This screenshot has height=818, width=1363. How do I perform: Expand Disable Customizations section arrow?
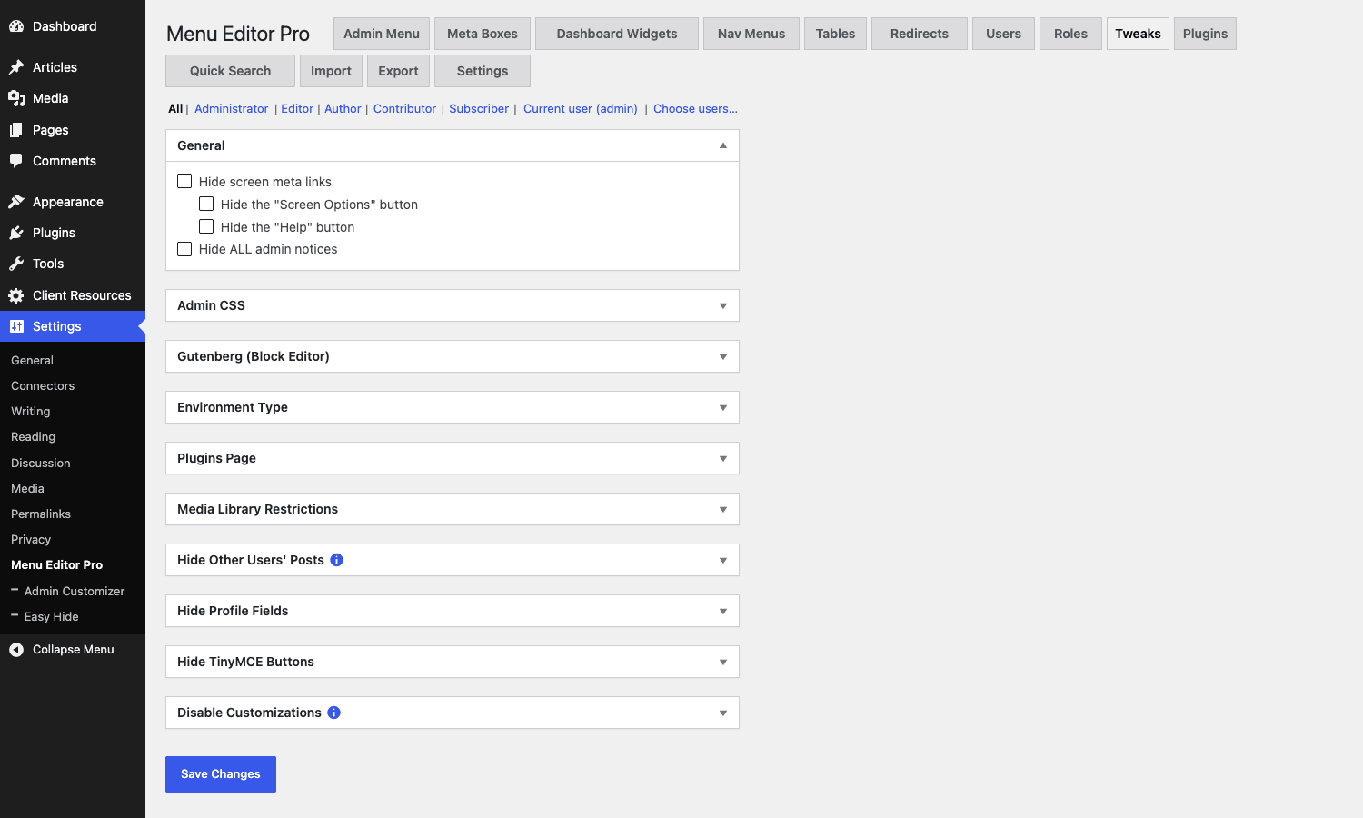click(723, 713)
